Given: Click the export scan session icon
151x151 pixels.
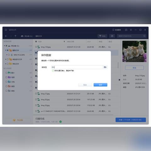Looking at the screenshot, I should [126, 30].
